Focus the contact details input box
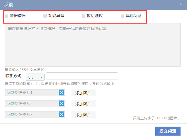The width and height of the screenshot is (187, 137). coord(82,76)
